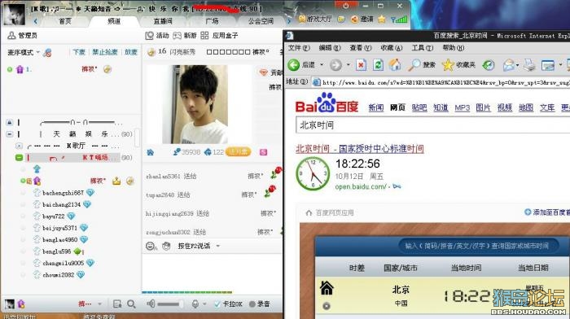
Task: Click the emoticon smiley icon in chat toolbar
Action: click(x=150, y=246)
